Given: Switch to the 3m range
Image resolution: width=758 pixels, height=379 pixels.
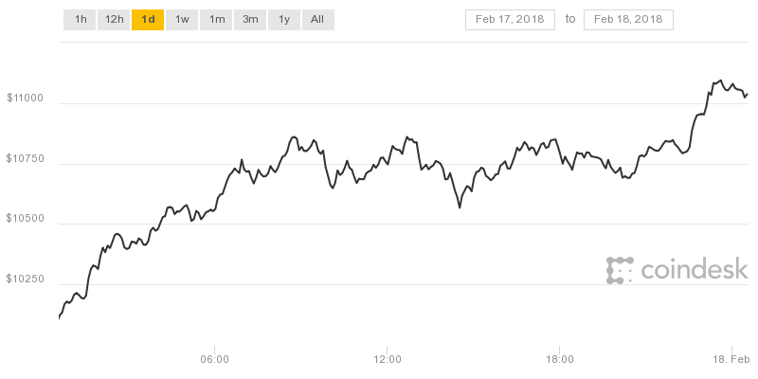Looking at the screenshot, I should point(250,20).
